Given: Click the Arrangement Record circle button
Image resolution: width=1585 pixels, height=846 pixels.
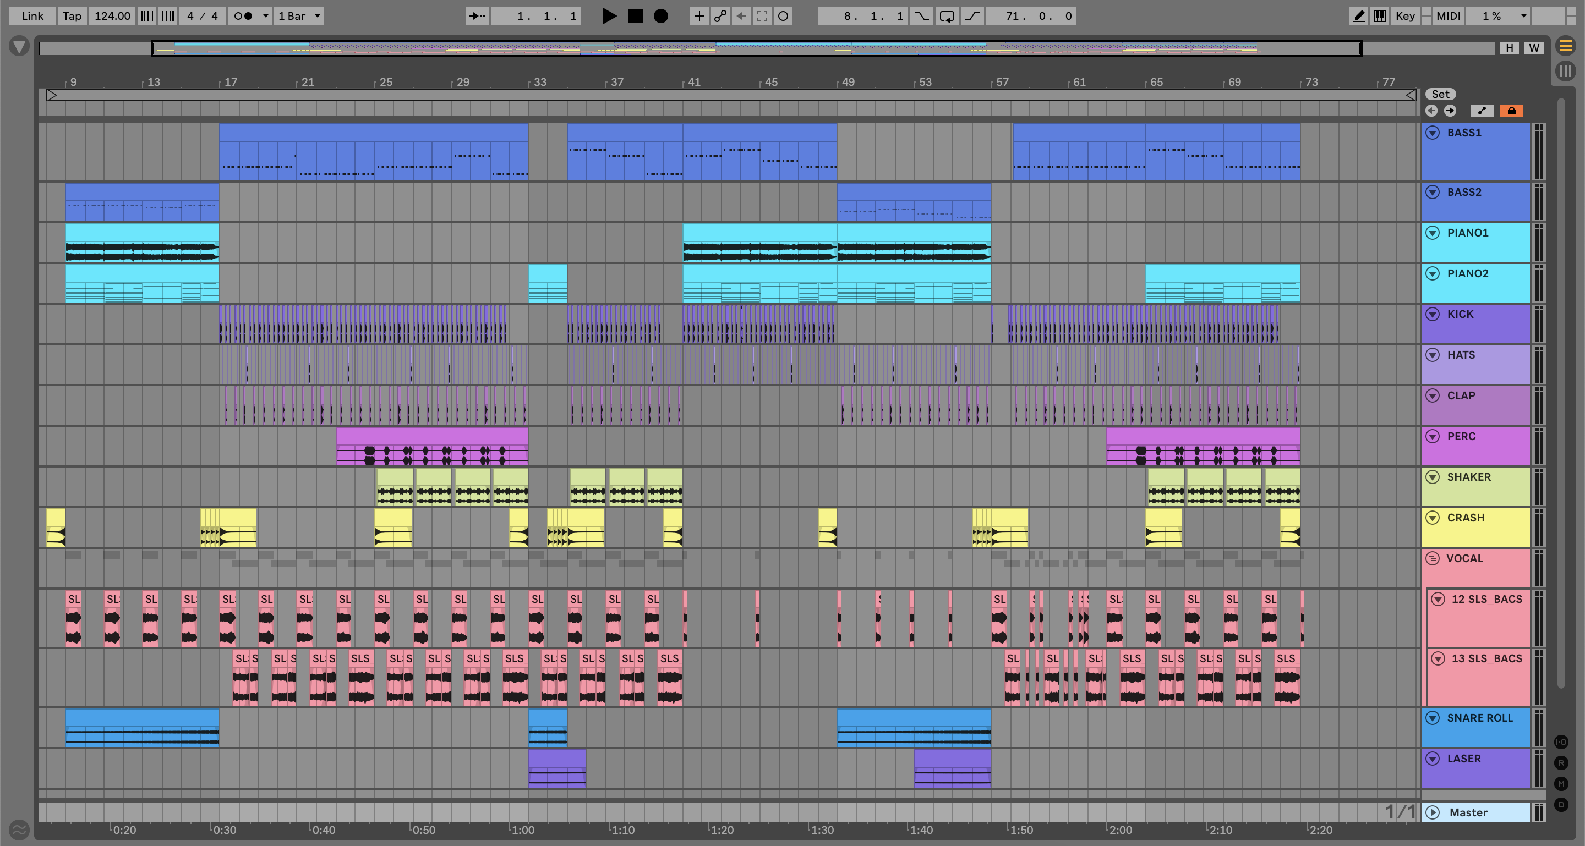Looking at the screenshot, I should (x=660, y=16).
